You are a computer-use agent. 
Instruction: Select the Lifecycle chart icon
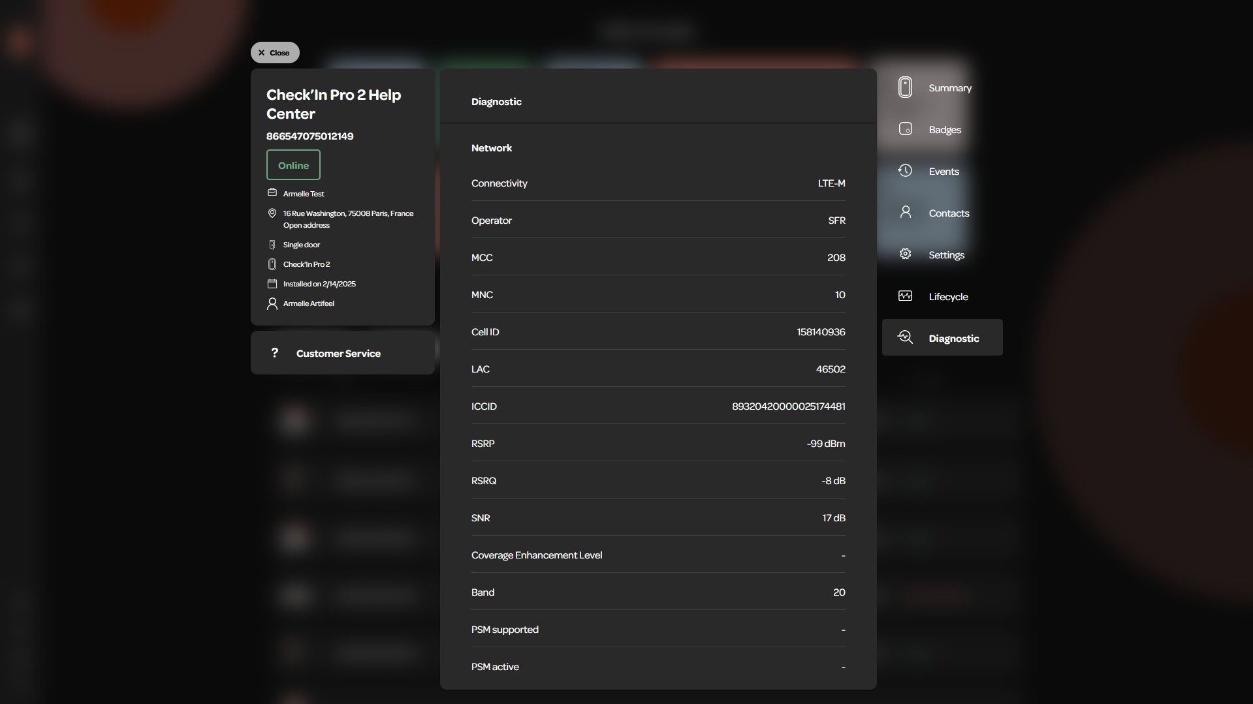905,296
